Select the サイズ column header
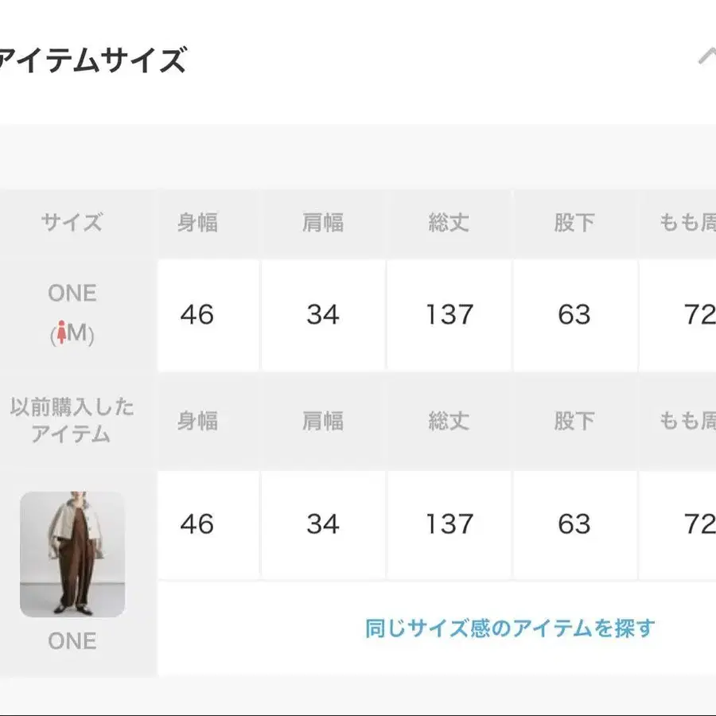716x716 pixels. click(x=72, y=222)
